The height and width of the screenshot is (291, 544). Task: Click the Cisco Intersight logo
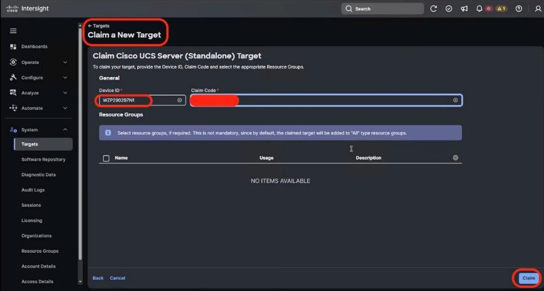[28, 8]
